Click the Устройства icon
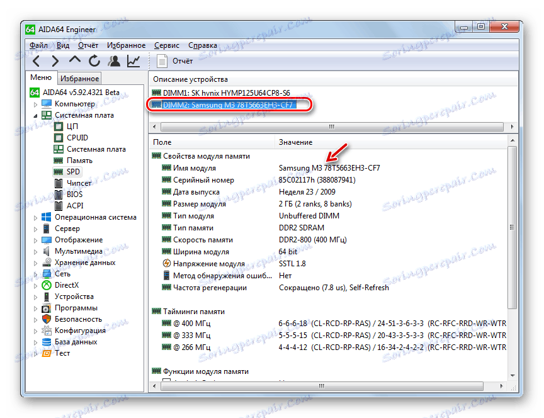 pyautogui.click(x=47, y=297)
